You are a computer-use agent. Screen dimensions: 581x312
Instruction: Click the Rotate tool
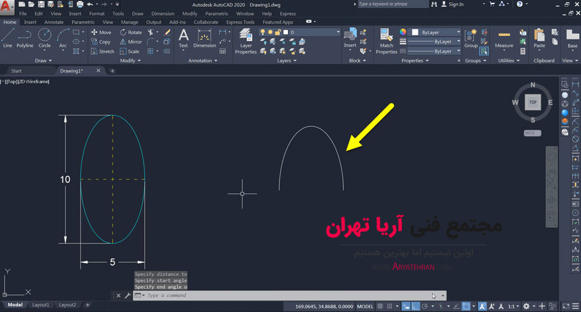pos(131,32)
